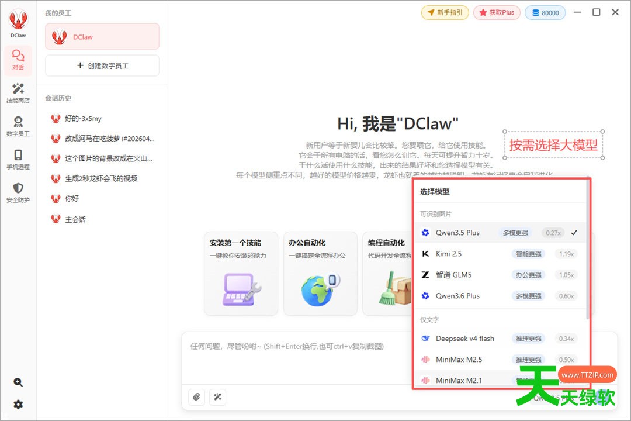The height and width of the screenshot is (421, 631).
Task: Click the paperclip attachment button
Action: tap(196, 397)
